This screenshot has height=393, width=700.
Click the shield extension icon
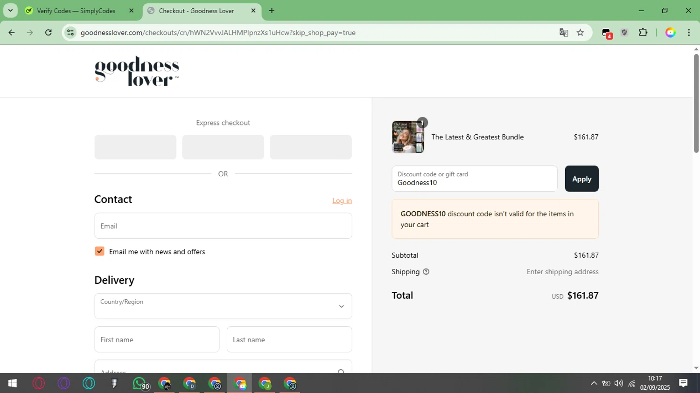[624, 33]
